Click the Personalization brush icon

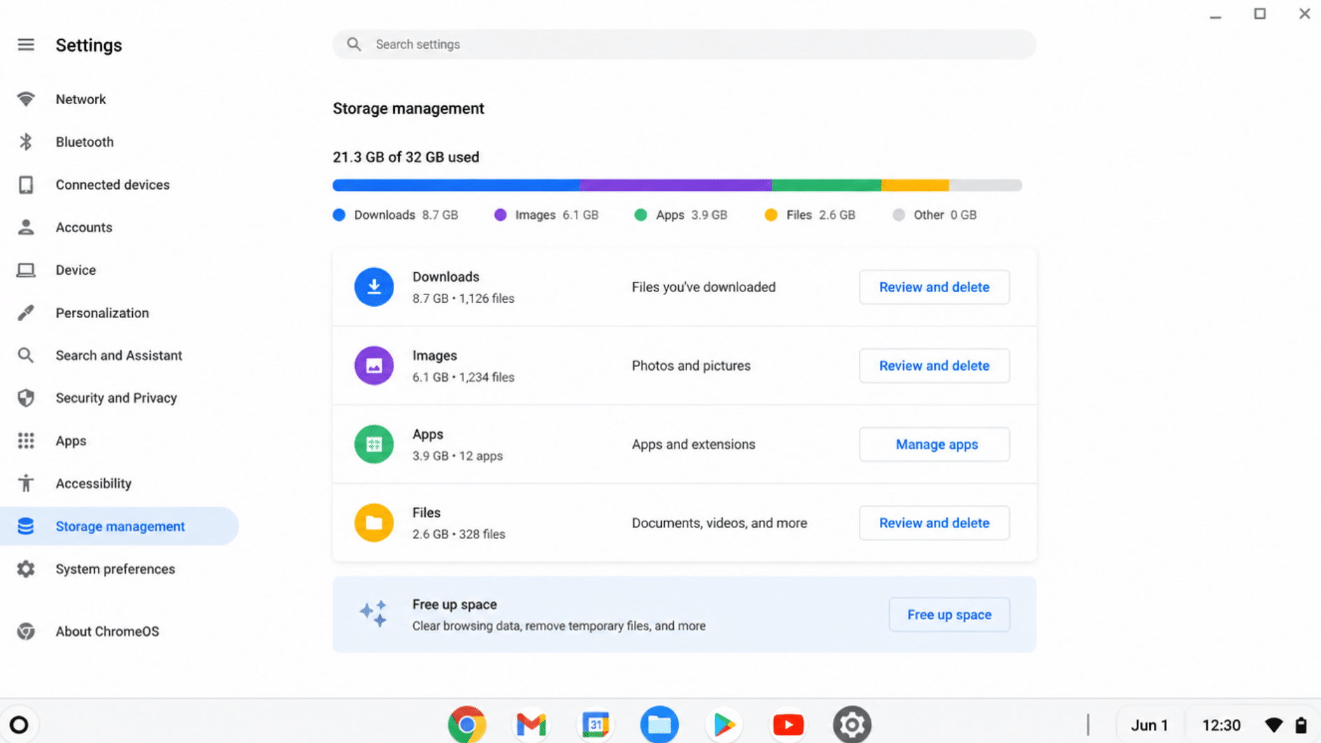(26, 312)
